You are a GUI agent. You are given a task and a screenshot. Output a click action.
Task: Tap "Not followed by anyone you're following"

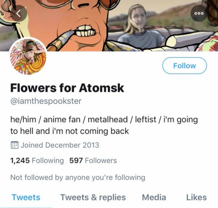point(78,178)
